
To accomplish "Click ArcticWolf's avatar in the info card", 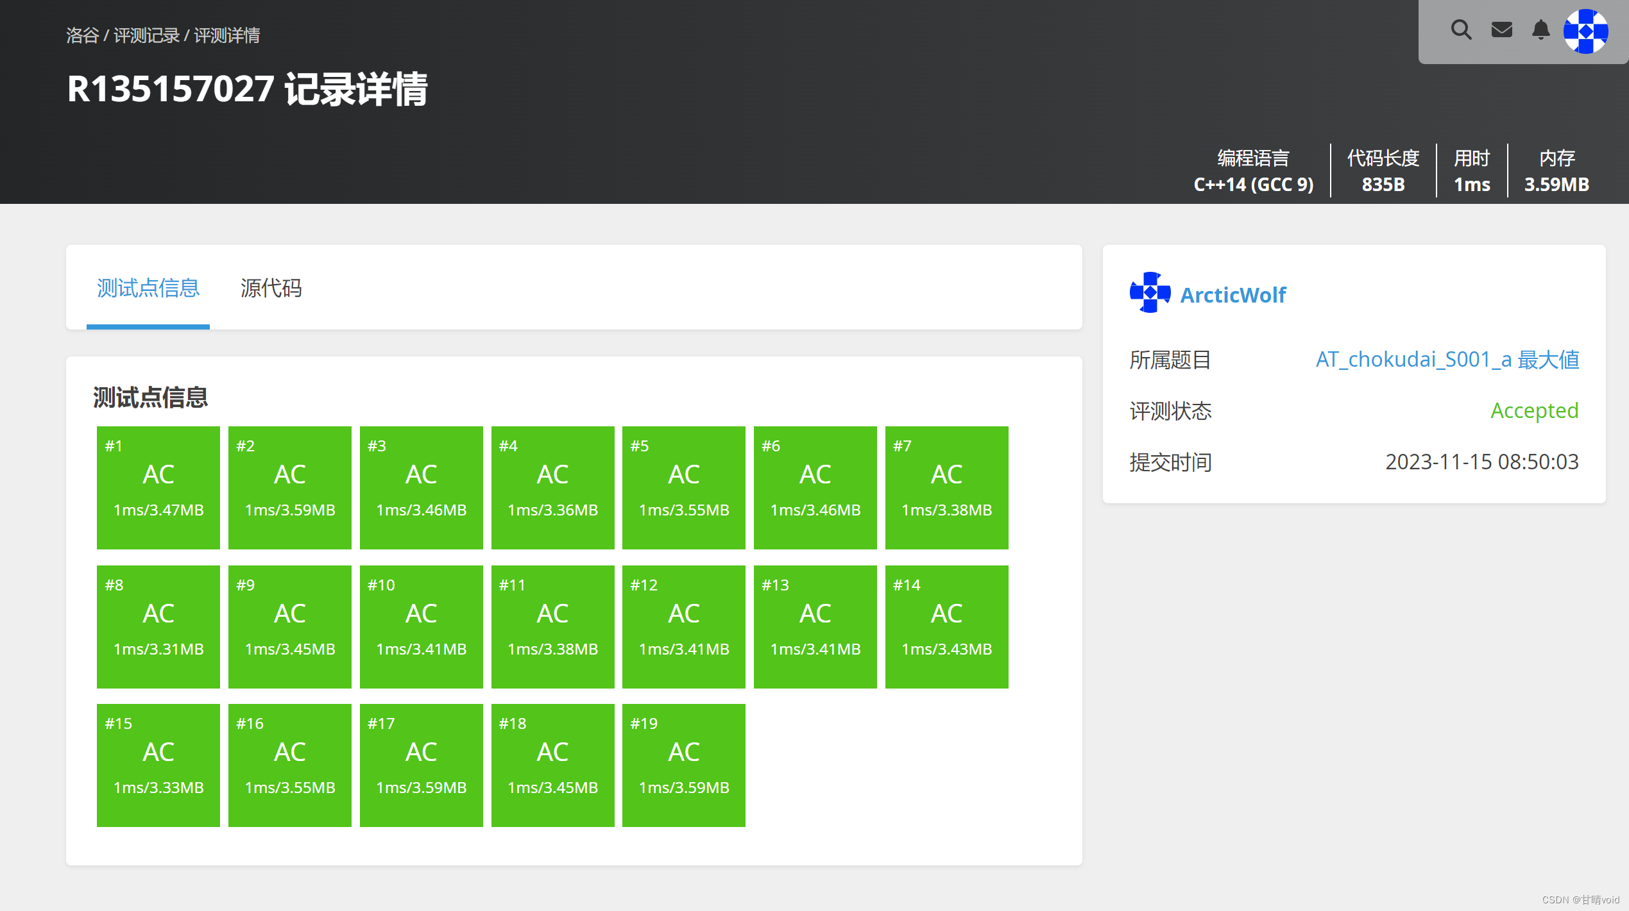I will point(1150,293).
